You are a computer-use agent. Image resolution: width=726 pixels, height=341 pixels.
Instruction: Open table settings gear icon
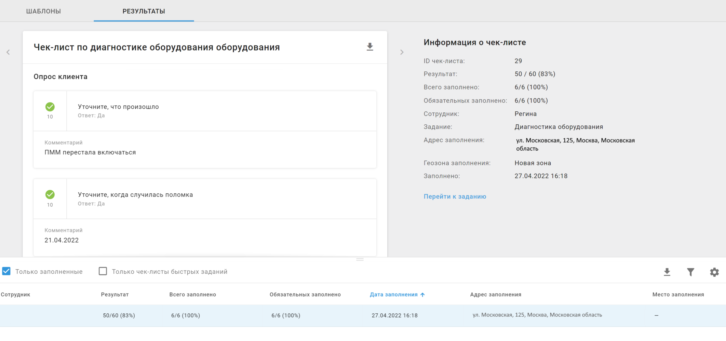click(x=714, y=272)
